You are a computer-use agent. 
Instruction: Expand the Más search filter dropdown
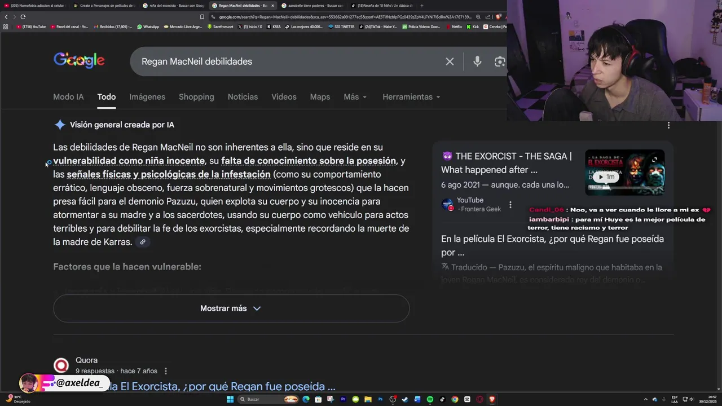pos(355,97)
